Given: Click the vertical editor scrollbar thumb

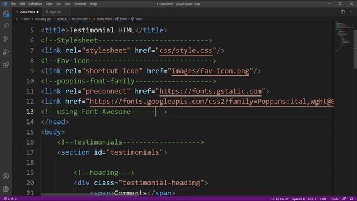Looking at the screenshot, I should pos(355,49).
